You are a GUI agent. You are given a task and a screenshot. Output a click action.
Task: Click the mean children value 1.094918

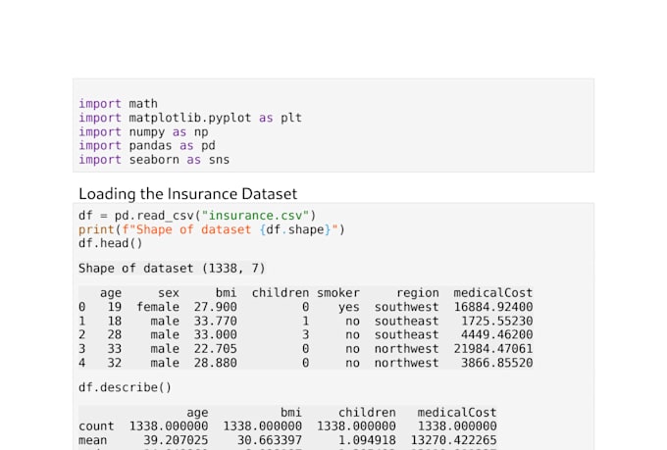click(x=367, y=440)
